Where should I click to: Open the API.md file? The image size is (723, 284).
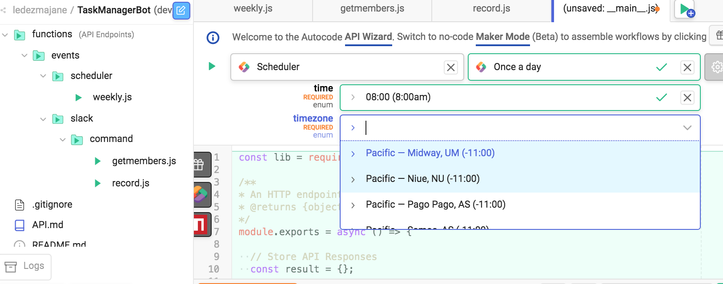[47, 225]
